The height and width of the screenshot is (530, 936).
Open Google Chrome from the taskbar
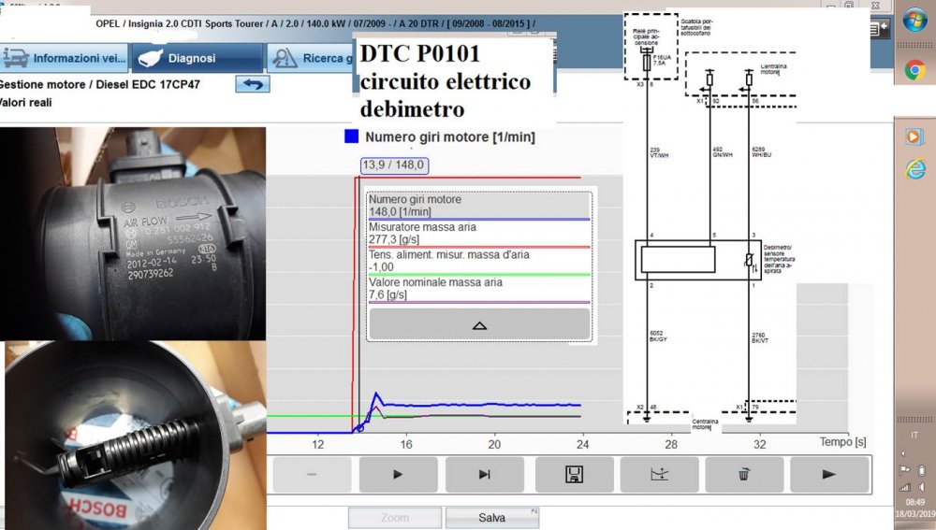[914, 69]
